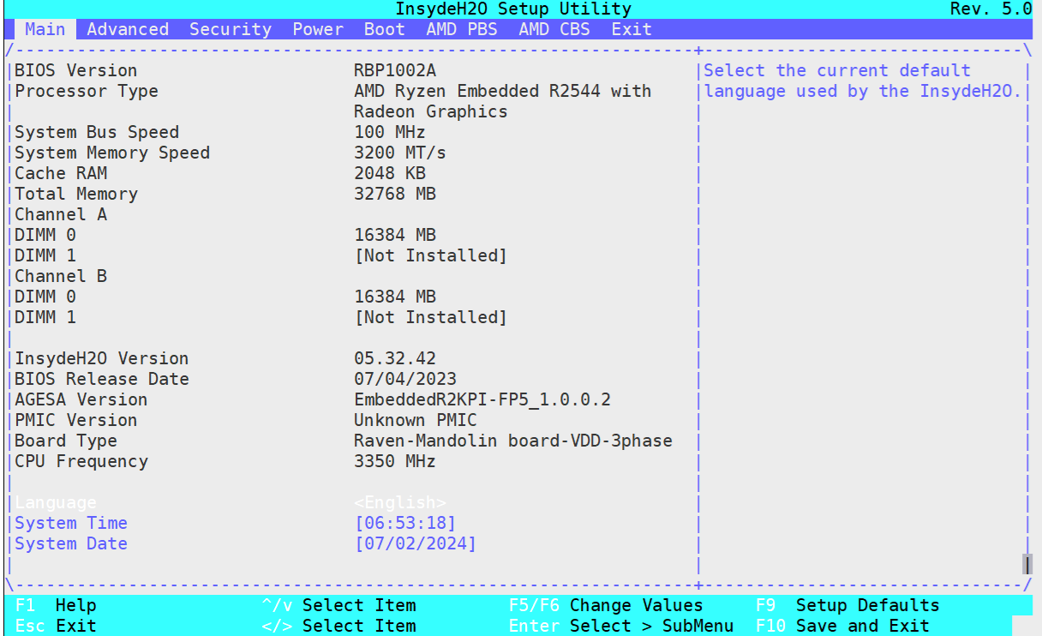
Task: Click the System Time value field
Action: [x=405, y=523]
